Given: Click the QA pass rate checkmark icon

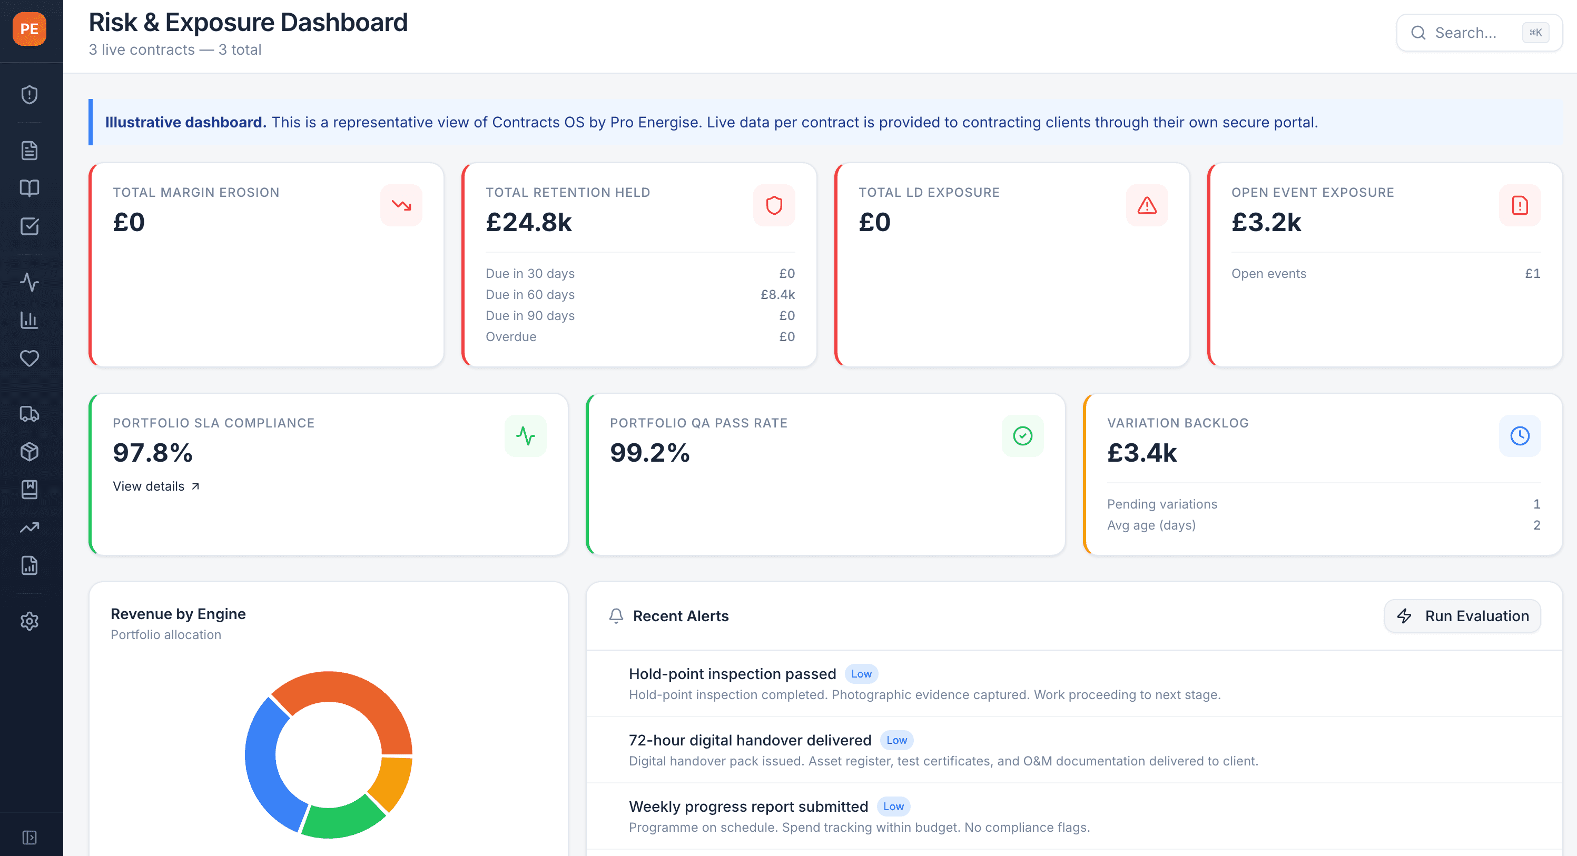Looking at the screenshot, I should [1022, 436].
